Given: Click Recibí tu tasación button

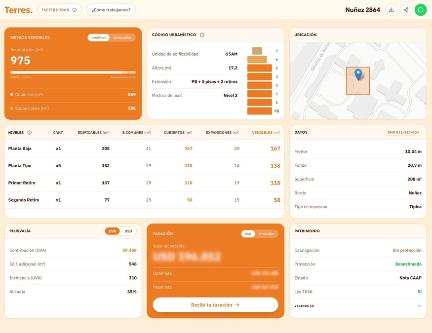Looking at the screenshot, I should [215, 305].
